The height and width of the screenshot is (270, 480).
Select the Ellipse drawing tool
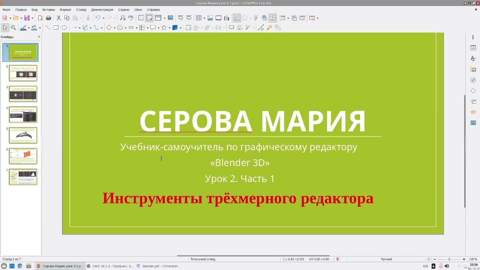pos(64,28)
